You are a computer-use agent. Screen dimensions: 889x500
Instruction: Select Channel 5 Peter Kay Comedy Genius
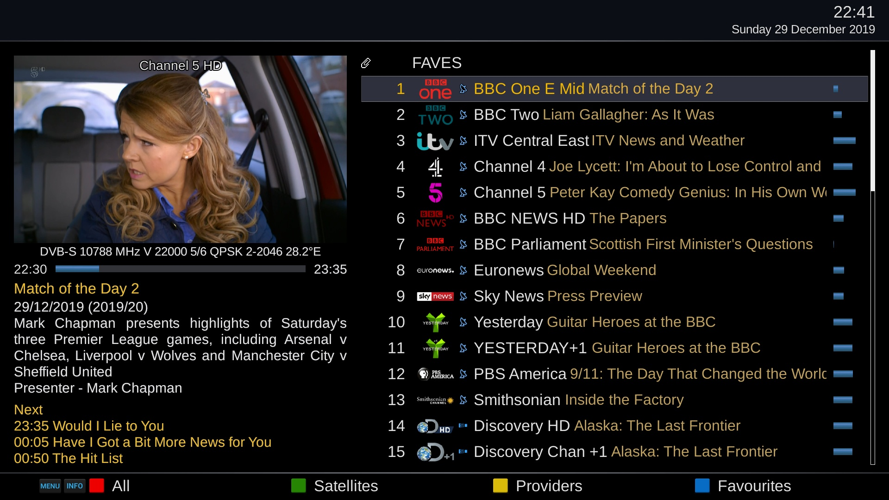point(614,193)
